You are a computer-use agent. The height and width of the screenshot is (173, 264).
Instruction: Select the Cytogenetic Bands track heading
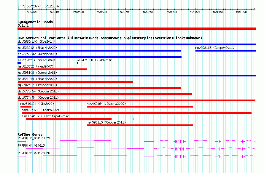(35, 22)
